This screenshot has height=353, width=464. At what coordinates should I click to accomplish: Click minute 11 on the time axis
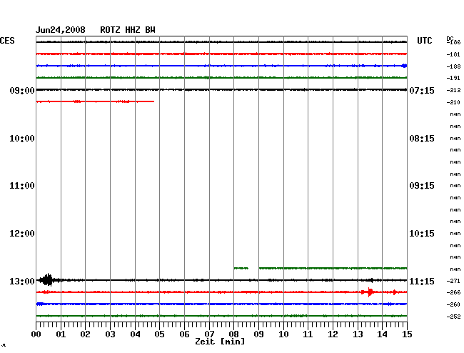point(308,334)
